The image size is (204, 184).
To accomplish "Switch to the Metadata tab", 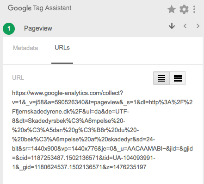I will pyautogui.click(x=25, y=48).
